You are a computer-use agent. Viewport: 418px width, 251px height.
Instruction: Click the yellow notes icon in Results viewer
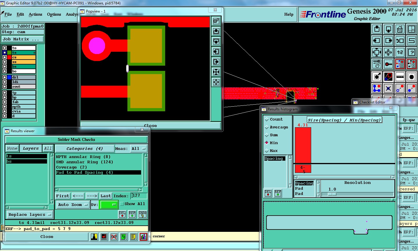[133, 237]
